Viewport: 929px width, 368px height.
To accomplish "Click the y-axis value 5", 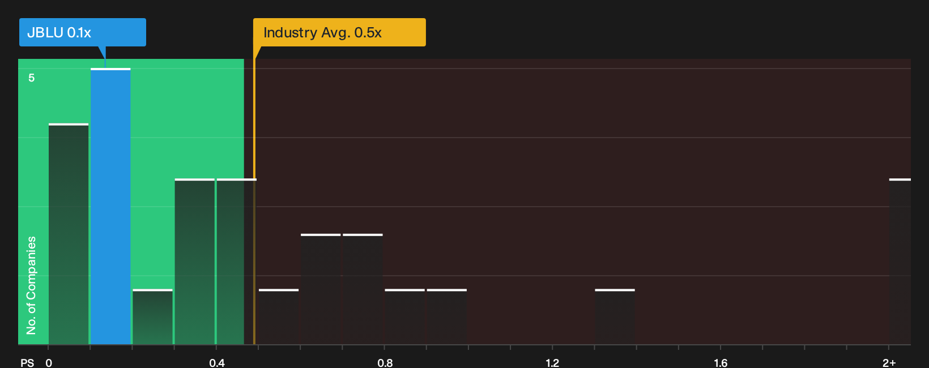I will point(32,78).
